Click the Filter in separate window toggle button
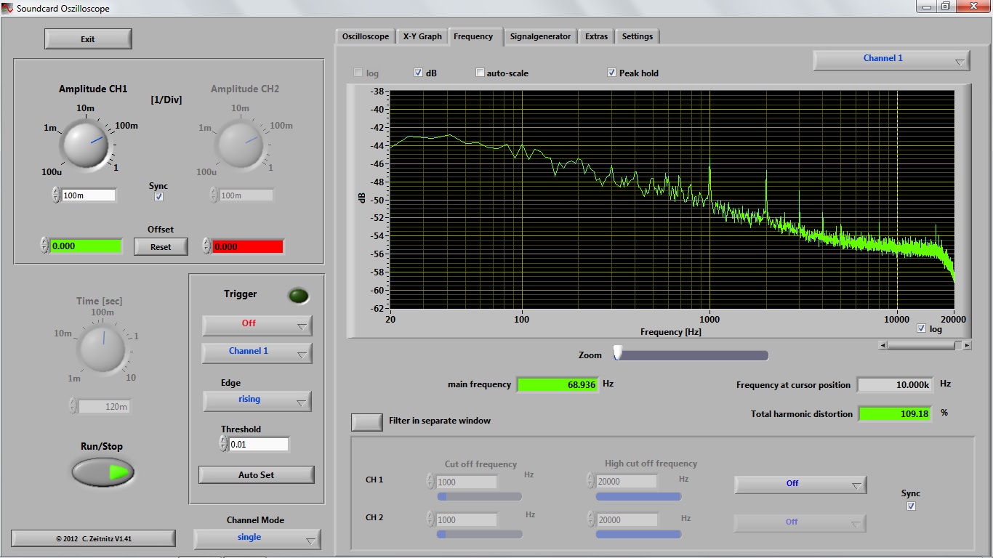This screenshot has width=993, height=558. click(x=367, y=421)
